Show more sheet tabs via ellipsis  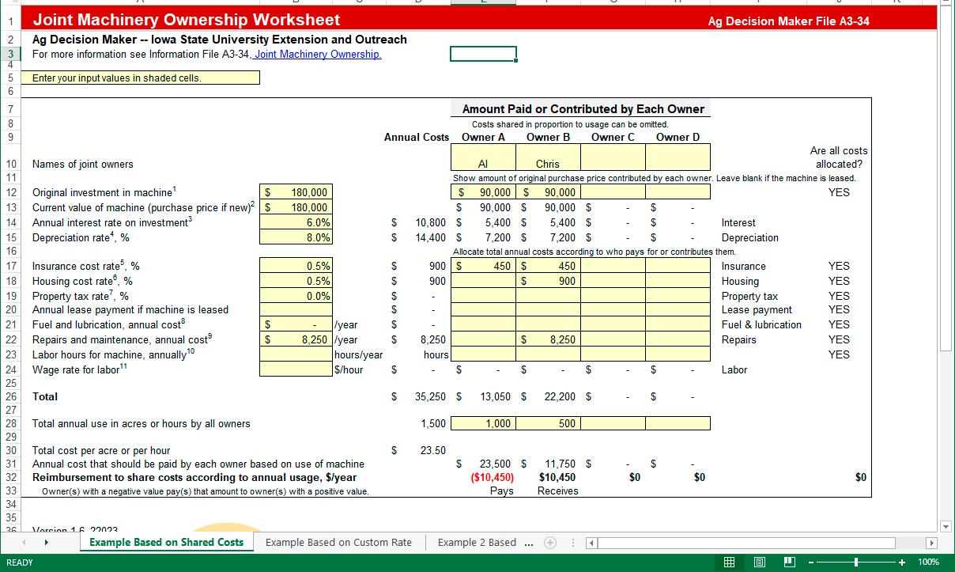tap(528, 543)
